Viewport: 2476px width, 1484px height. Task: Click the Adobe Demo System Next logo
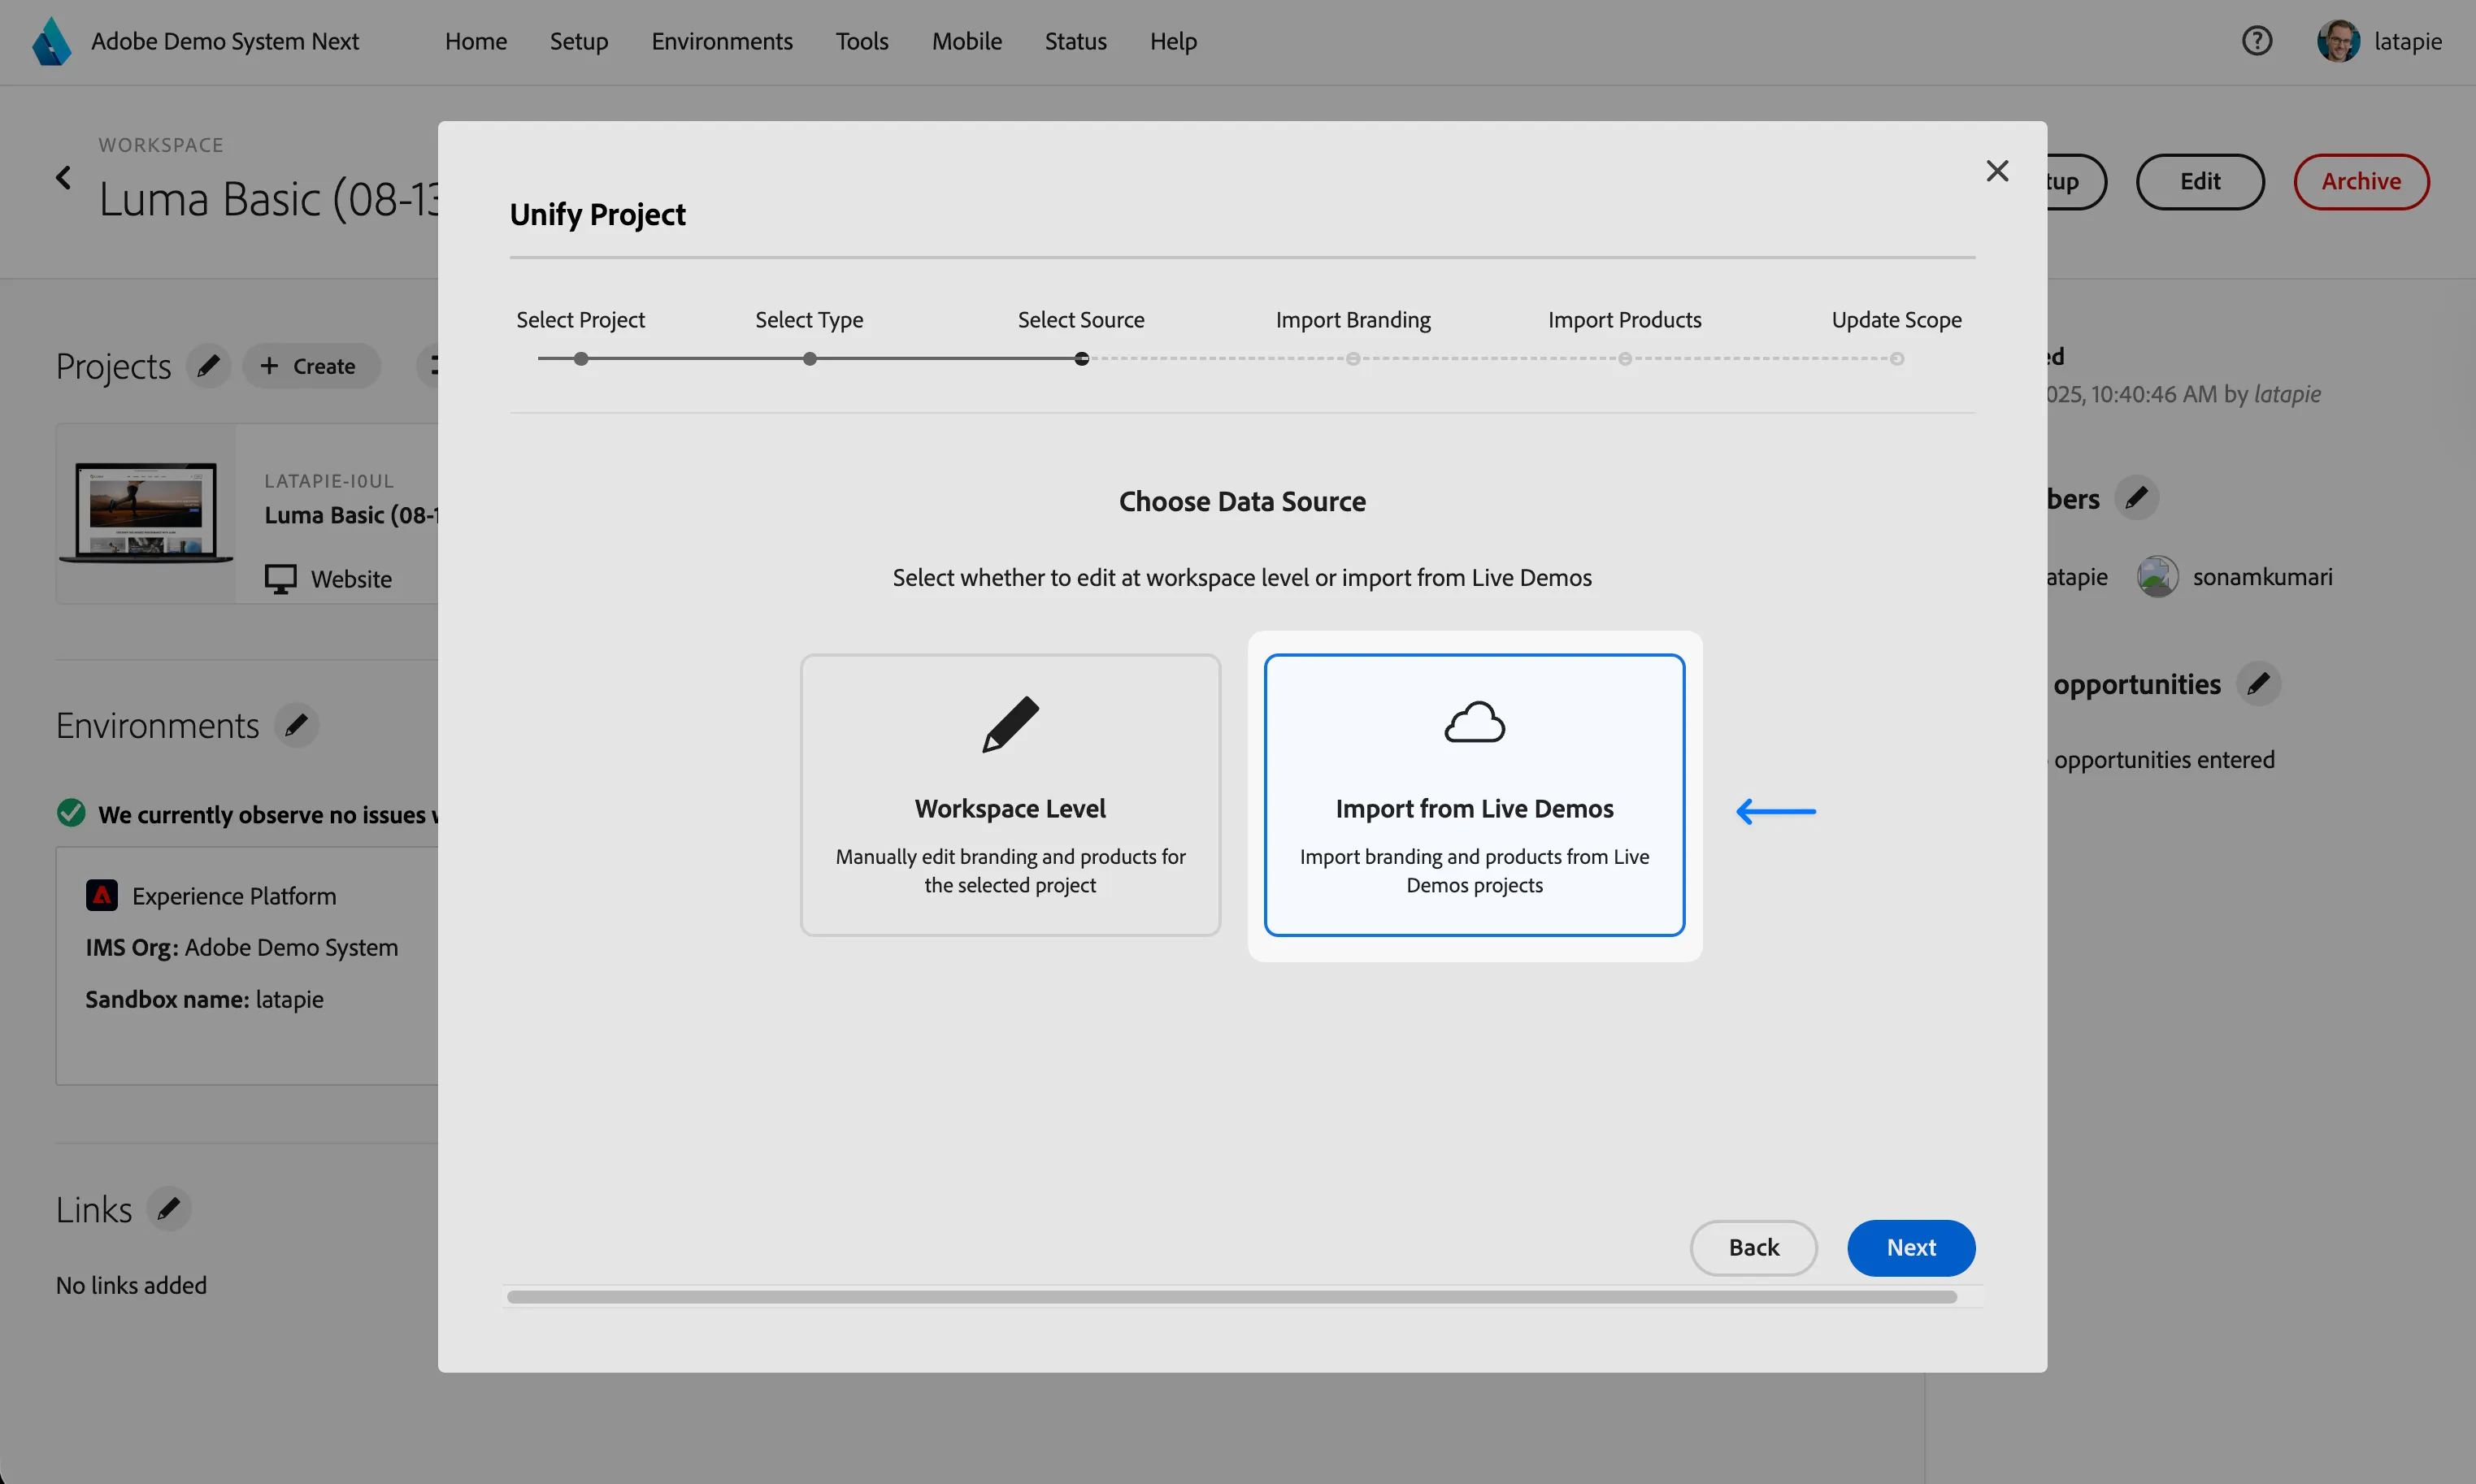tap(51, 41)
